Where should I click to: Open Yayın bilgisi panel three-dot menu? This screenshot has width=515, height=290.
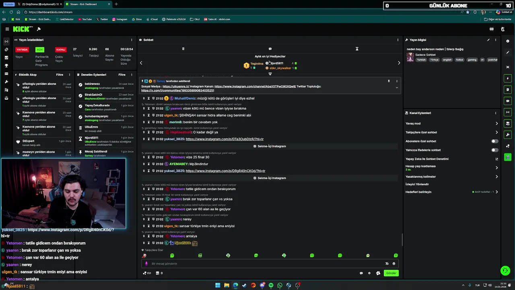pos(496,40)
